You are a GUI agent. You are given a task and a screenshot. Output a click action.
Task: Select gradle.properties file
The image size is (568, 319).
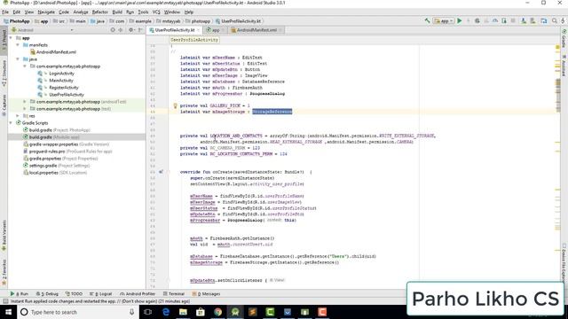tap(60, 159)
